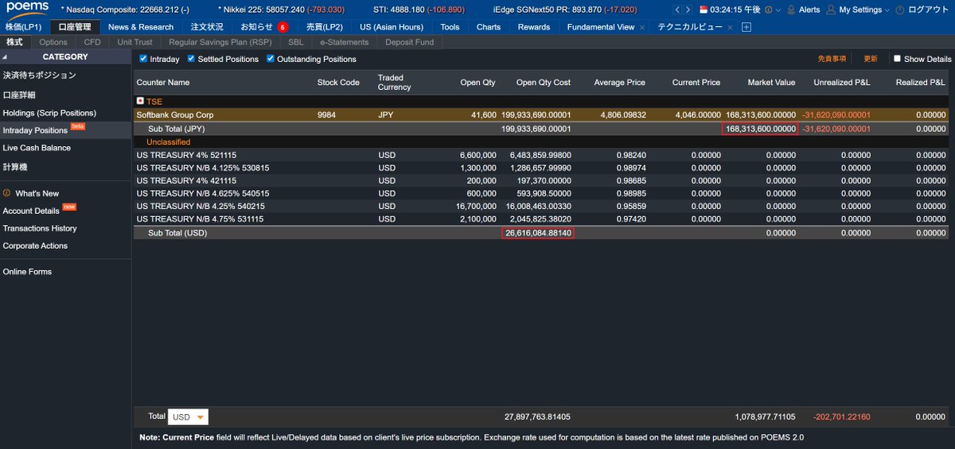This screenshot has width=955, height=449.
Task: Select Unit Trust sub-tab
Action: pyautogui.click(x=135, y=42)
